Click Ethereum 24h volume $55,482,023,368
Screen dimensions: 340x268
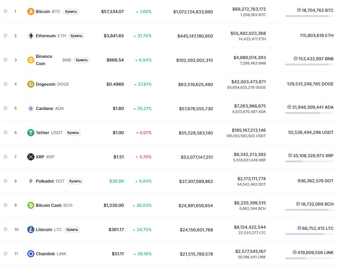248,33
